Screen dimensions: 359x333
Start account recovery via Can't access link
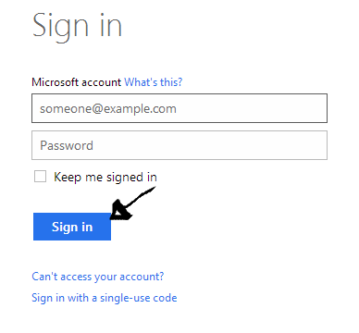[x=98, y=277]
